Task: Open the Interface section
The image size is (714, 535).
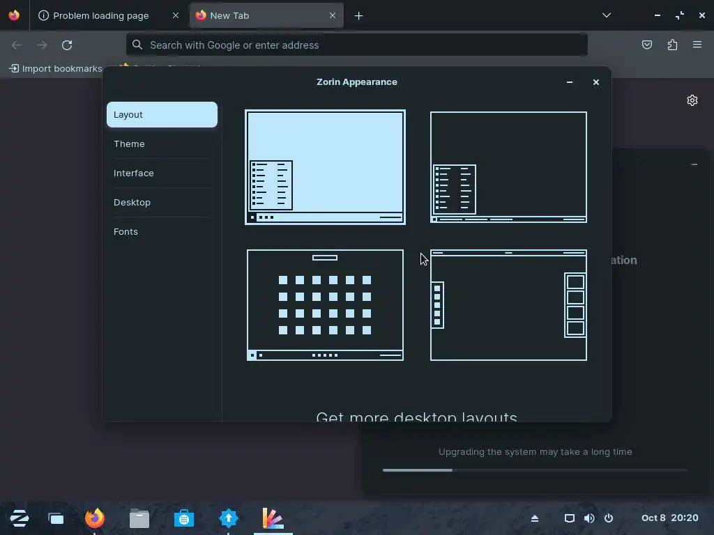Action: tap(162, 173)
